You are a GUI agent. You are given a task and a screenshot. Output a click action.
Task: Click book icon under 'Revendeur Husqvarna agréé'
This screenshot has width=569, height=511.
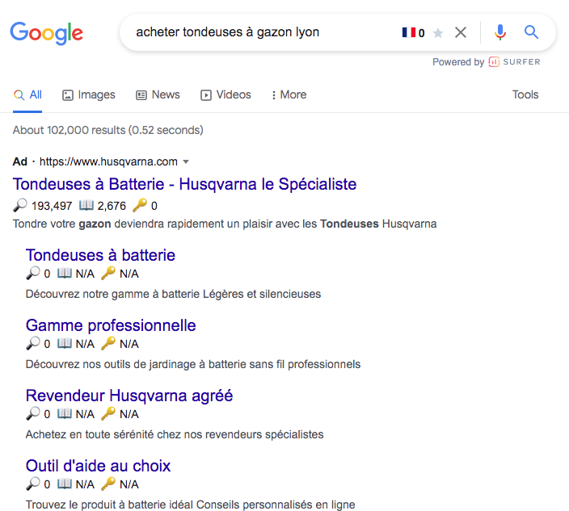[x=64, y=413]
